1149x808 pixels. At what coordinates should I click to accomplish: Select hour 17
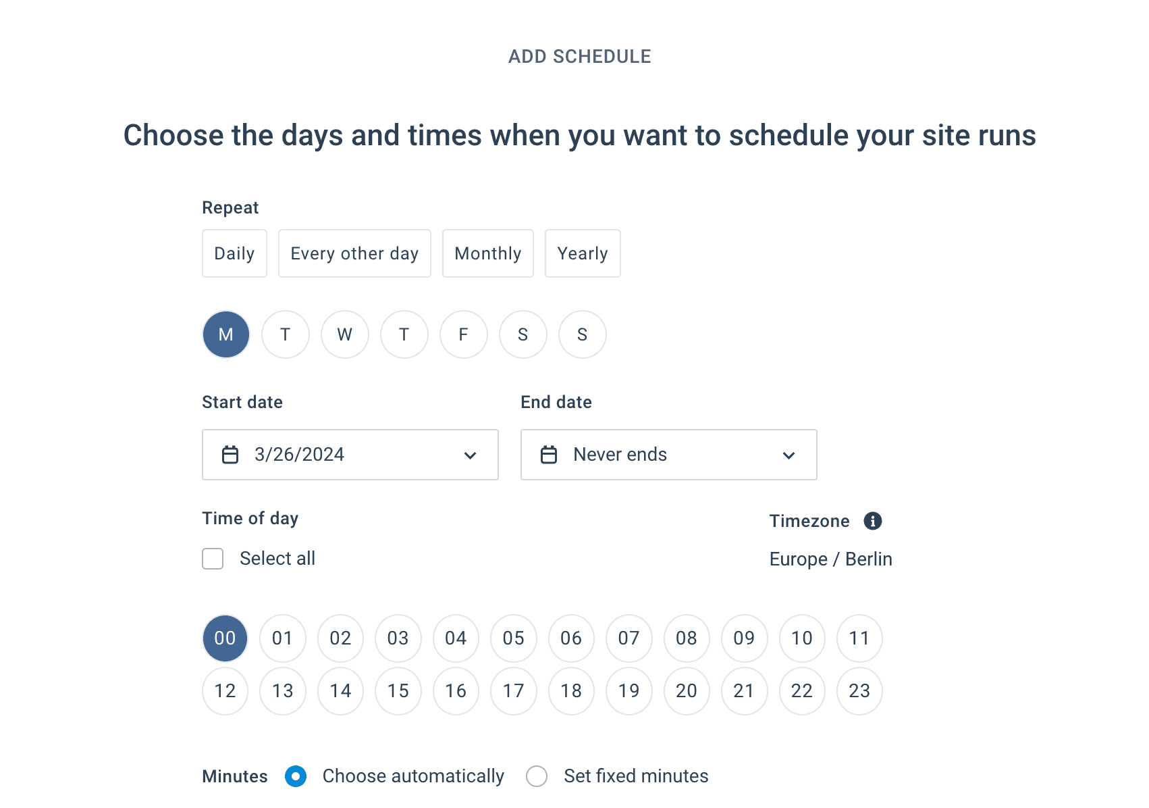tap(513, 690)
